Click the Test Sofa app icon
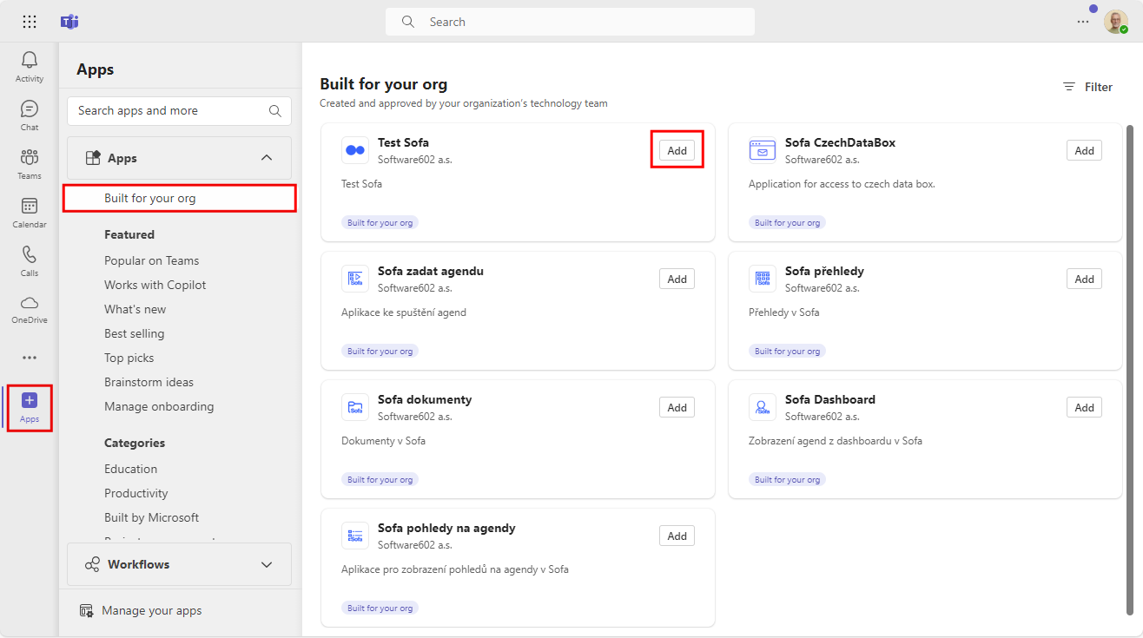The width and height of the screenshot is (1143, 638). tap(355, 150)
